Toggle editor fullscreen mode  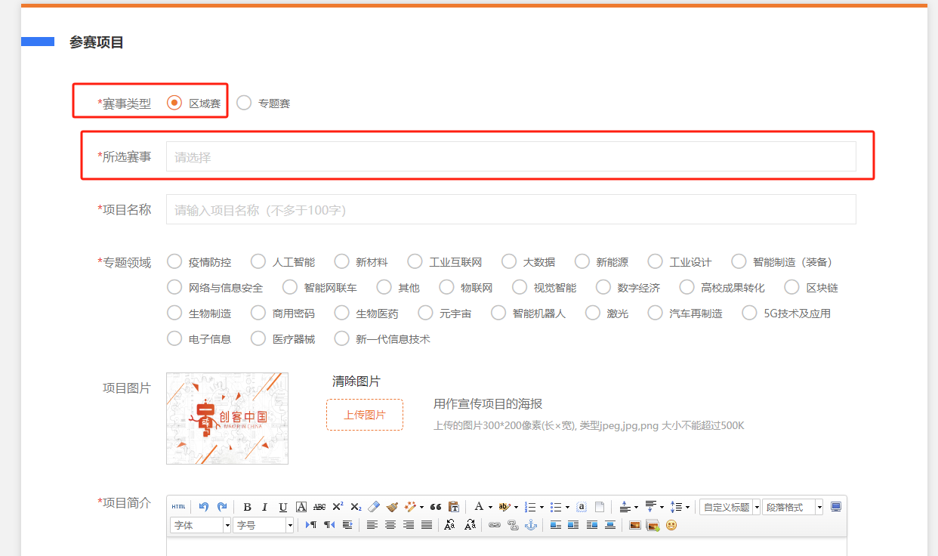pyautogui.click(x=836, y=507)
